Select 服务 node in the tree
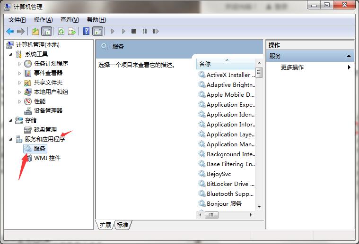 (x=35, y=149)
